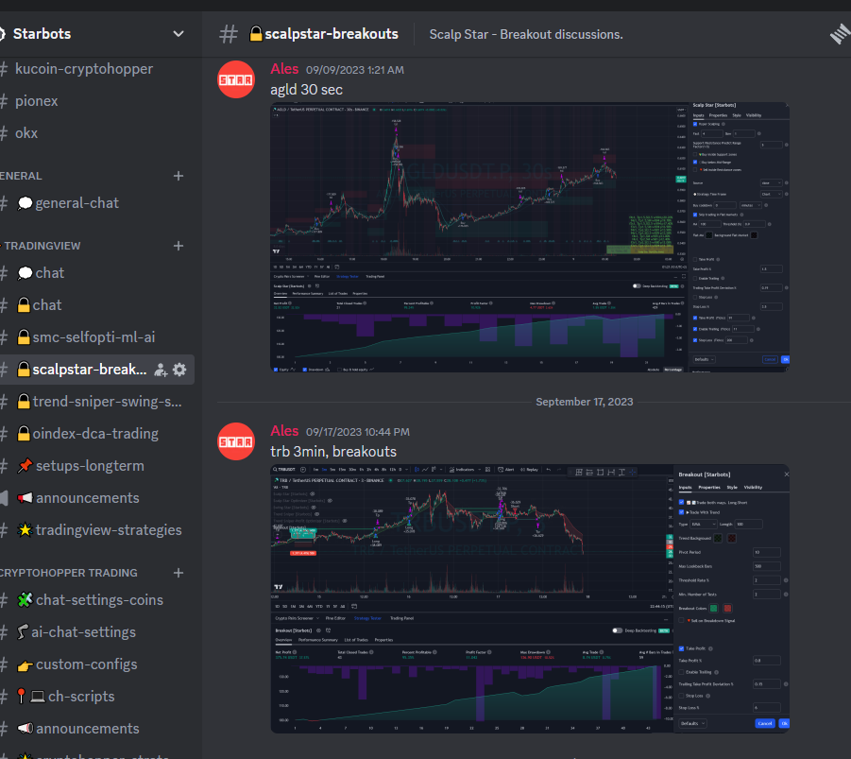Collapse the TRADINGVIEW category
Viewport: 851px width, 759px height.
[x=41, y=246]
